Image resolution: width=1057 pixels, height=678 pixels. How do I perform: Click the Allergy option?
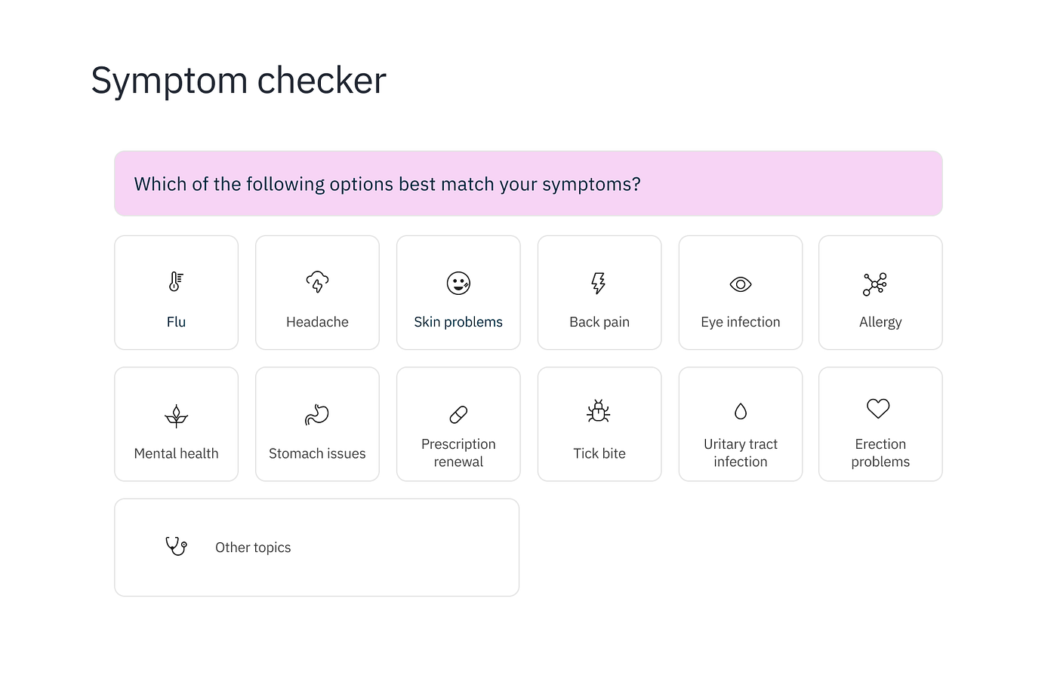pos(880,293)
